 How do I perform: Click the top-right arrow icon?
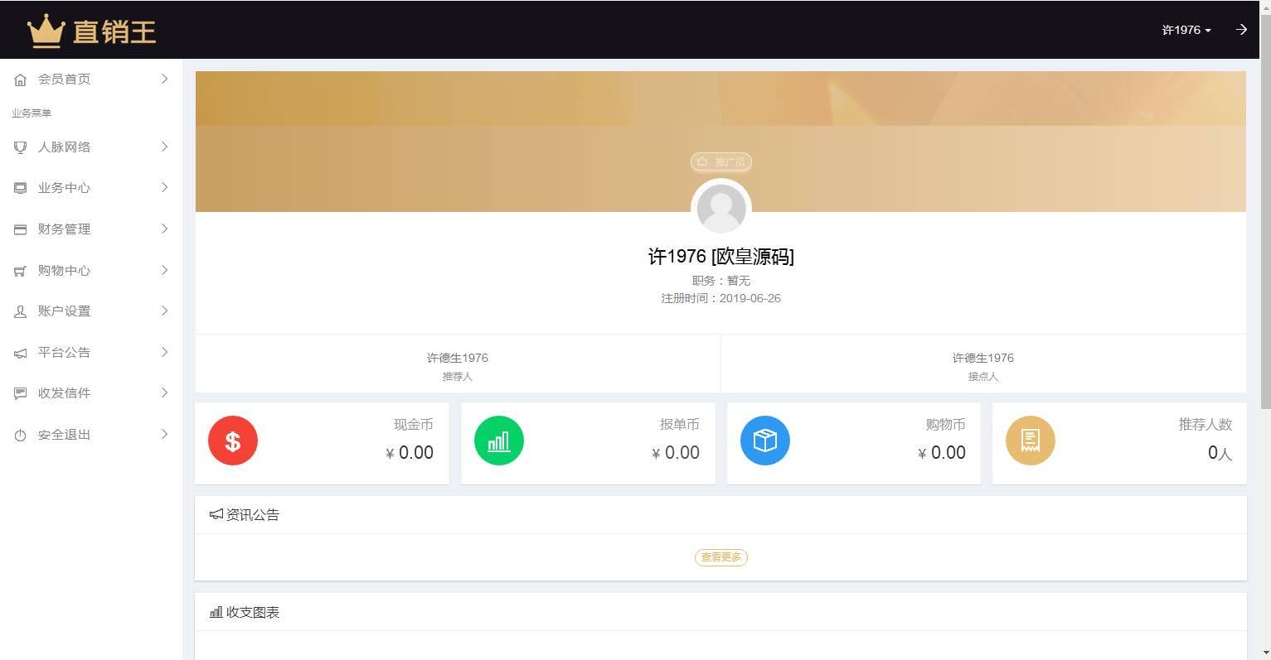click(1241, 30)
